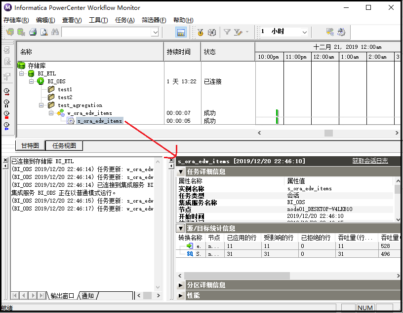The image size is (403, 313).
Task: Click the SQ source qualifier icon
Action: 190,254
